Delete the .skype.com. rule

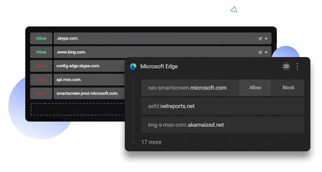(x=266, y=38)
